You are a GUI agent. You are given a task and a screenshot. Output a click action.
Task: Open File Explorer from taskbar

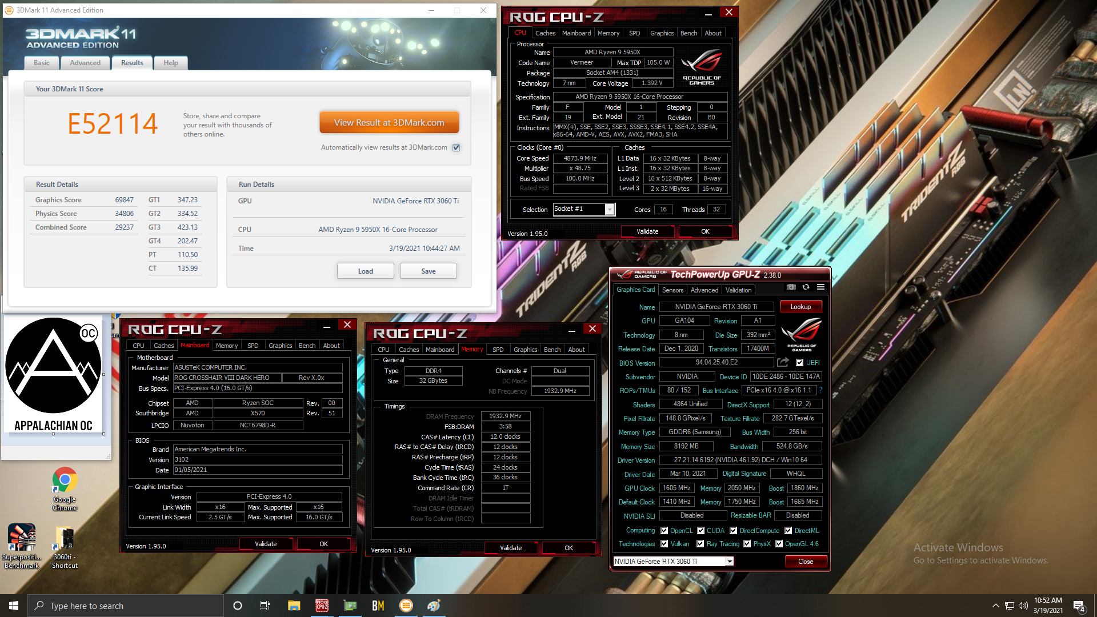pos(294,606)
